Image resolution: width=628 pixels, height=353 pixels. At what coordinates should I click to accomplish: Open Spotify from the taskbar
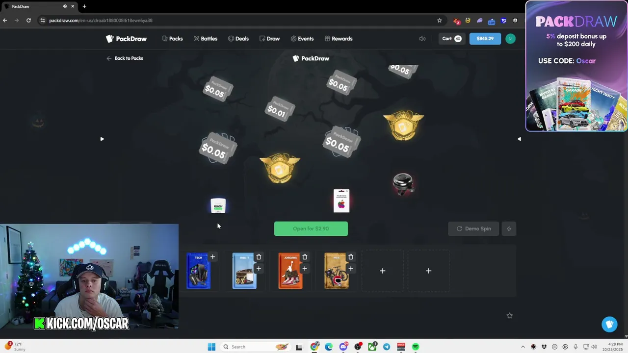pos(416,347)
